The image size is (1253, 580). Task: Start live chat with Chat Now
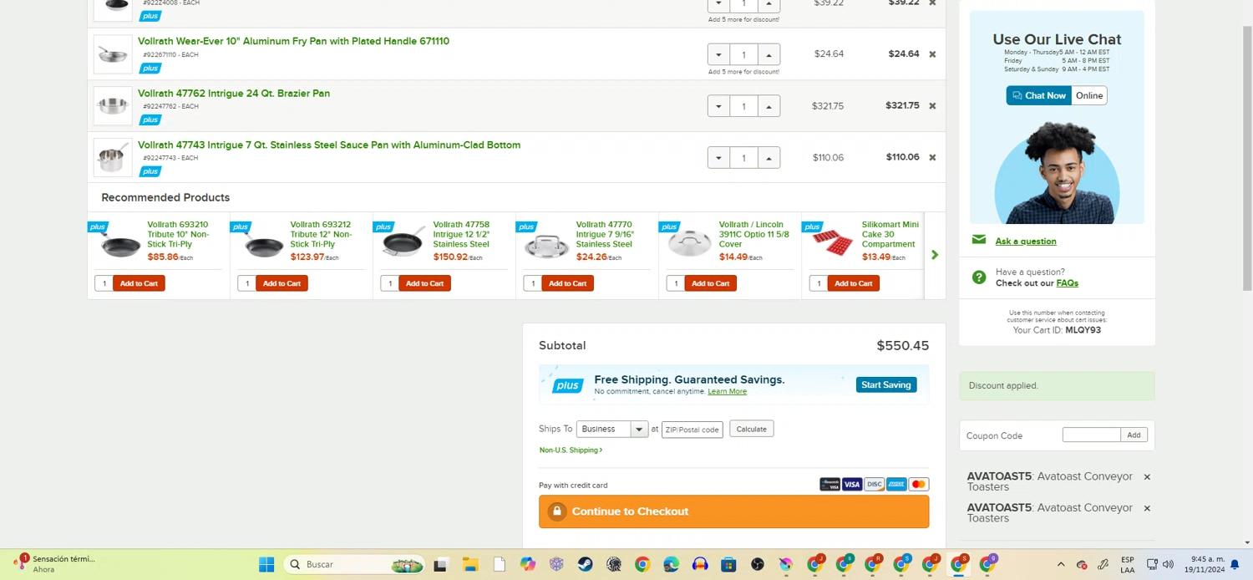[x=1038, y=95]
